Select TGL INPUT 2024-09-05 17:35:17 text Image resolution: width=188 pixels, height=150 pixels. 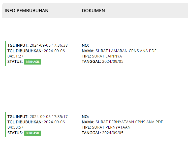(38, 116)
